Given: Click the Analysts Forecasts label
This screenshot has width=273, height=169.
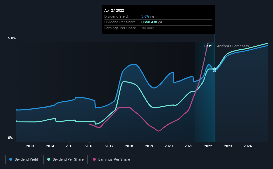Looking at the screenshot, I should click(x=233, y=46).
